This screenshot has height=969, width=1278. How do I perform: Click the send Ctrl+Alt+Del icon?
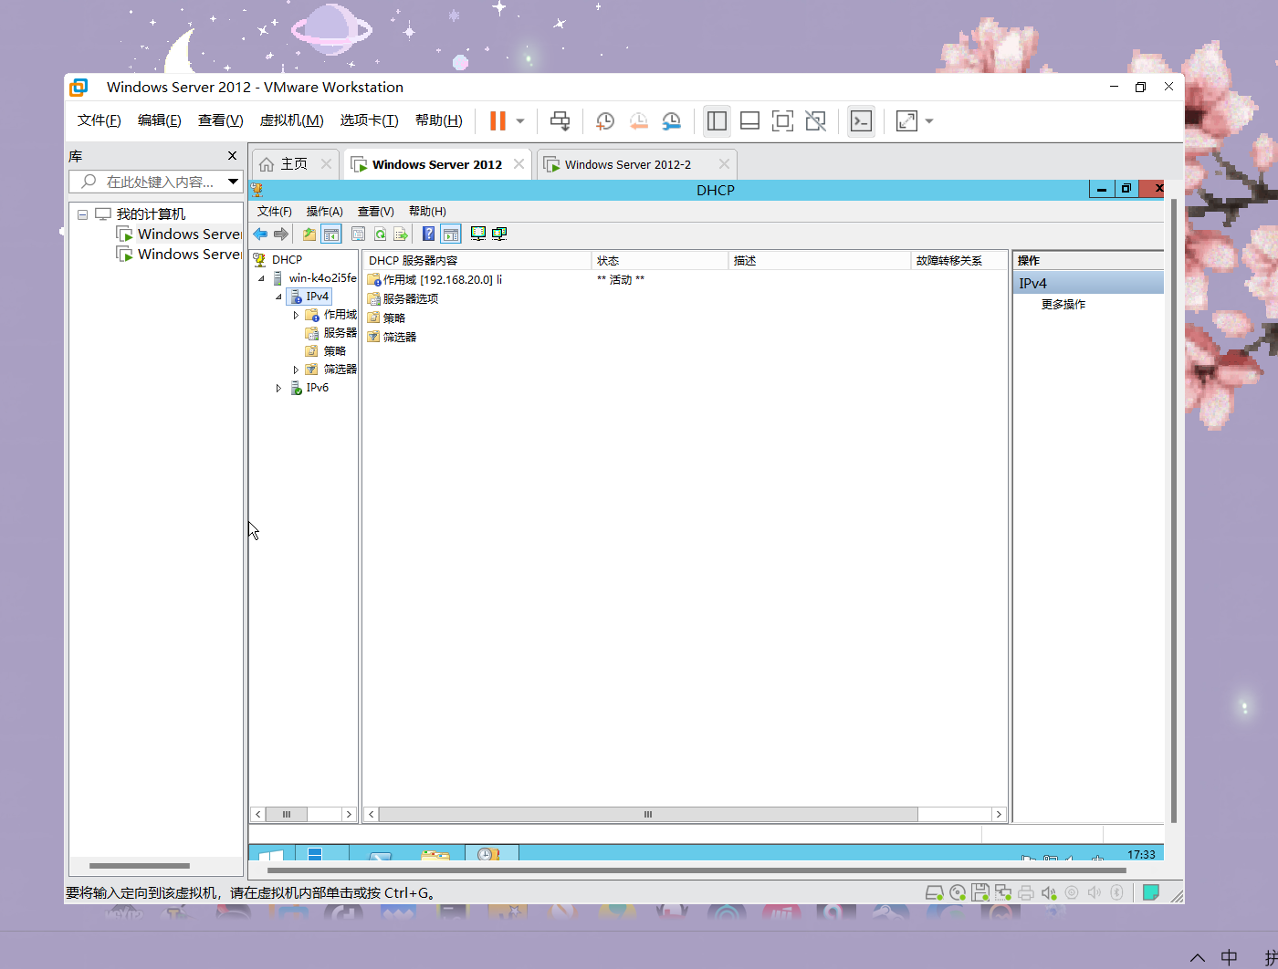560,120
